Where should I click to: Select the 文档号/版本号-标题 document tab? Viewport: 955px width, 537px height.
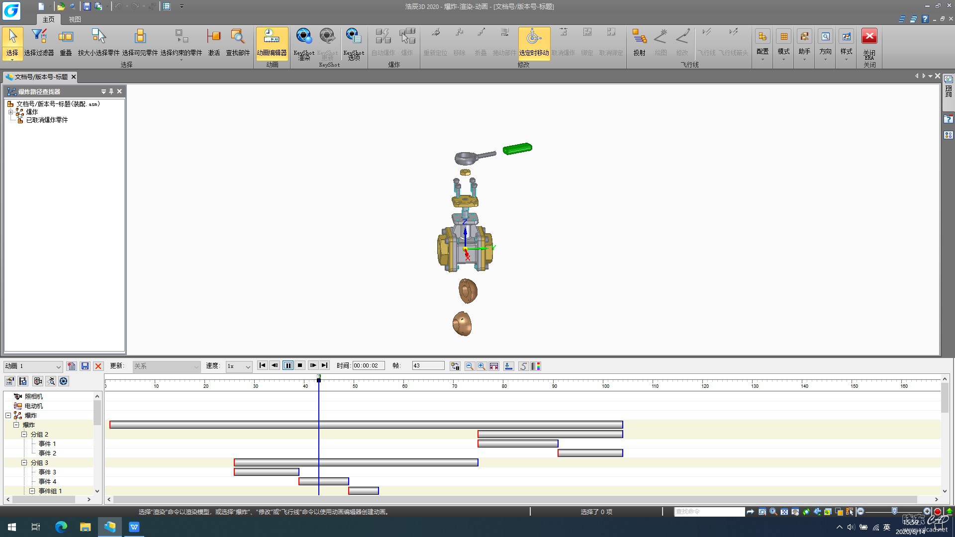[x=41, y=77]
